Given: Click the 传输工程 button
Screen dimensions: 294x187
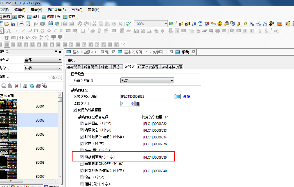Looking at the screenshot, I should tap(51, 17).
